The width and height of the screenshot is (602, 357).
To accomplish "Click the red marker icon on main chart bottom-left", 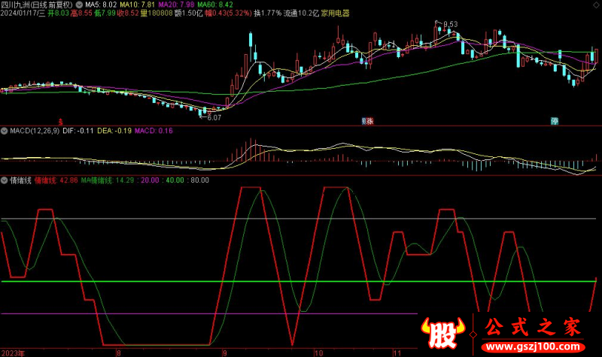I will click(x=61, y=120).
